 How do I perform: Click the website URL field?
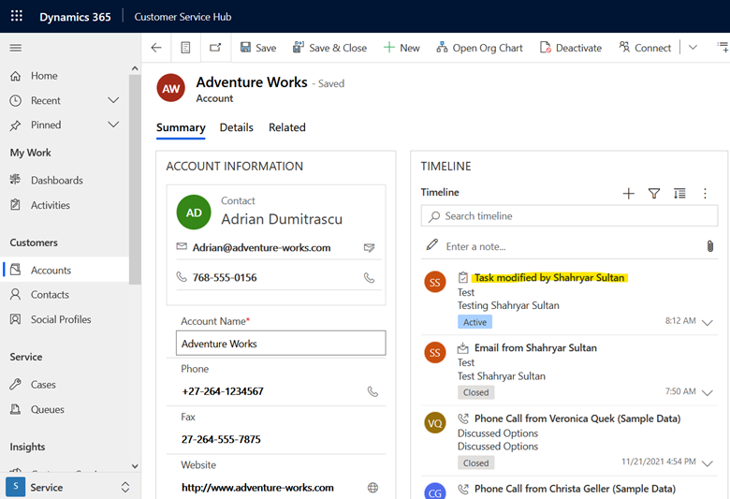coord(257,488)
